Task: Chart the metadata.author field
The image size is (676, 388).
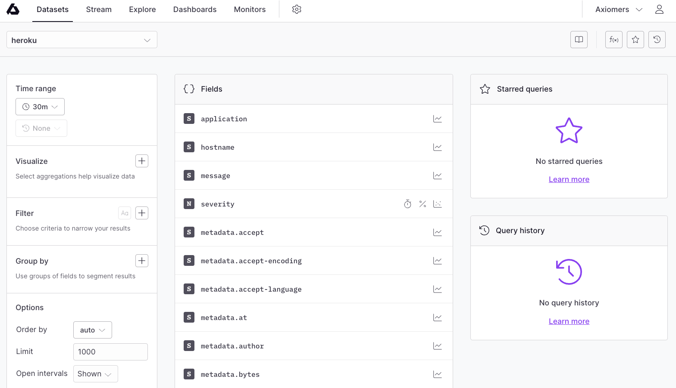Action: coord(438,346)
